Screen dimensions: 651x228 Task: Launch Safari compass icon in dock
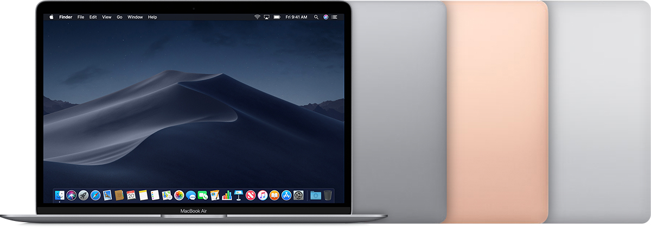coord(95,195)
